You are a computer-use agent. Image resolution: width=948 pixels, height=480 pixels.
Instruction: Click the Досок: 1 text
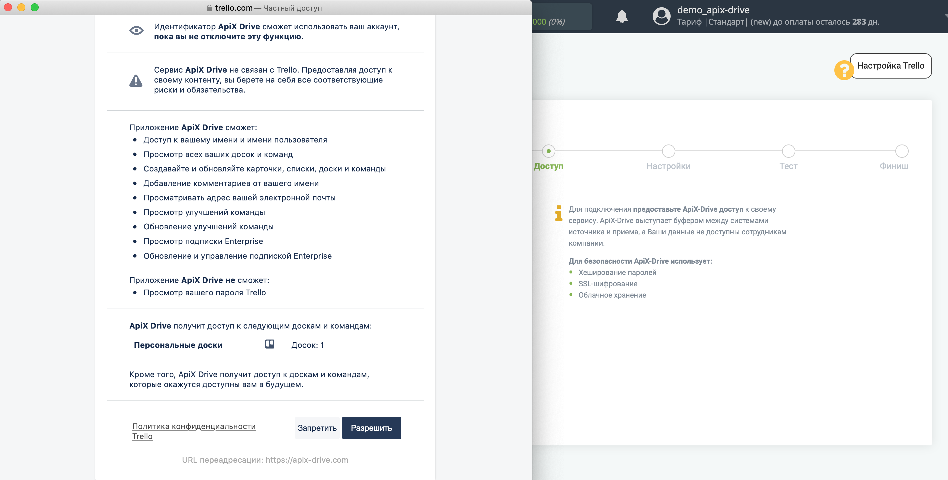coord(307,345)
